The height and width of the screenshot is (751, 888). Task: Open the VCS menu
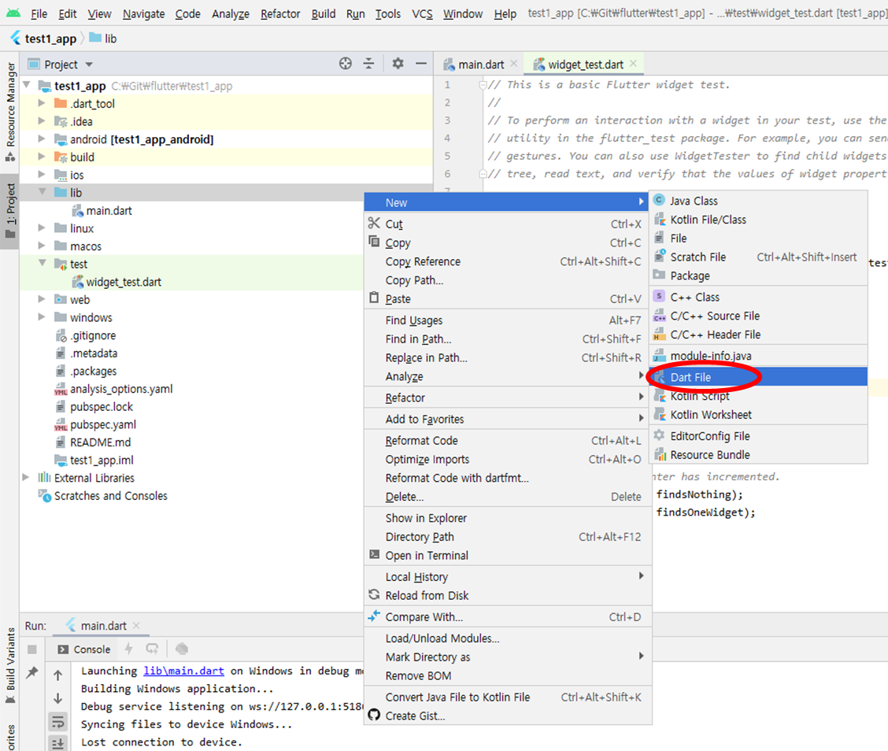coord(422,13)
